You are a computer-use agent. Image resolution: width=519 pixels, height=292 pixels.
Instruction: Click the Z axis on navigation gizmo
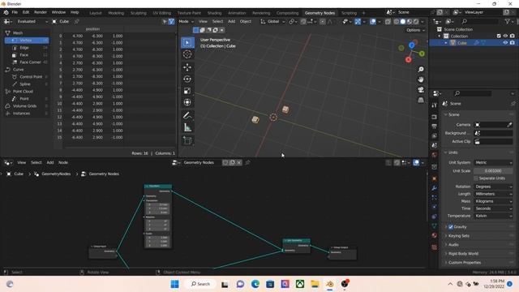click(x=411, y=45)
